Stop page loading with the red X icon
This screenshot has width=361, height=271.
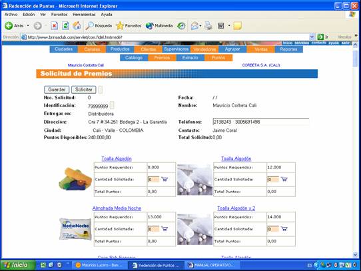[54, 26]
